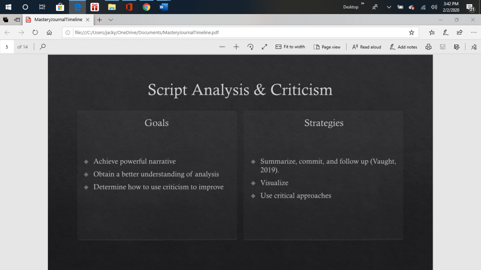Toggle Read aloud for the document
The image size is (481, 270).
click(367, 47)
